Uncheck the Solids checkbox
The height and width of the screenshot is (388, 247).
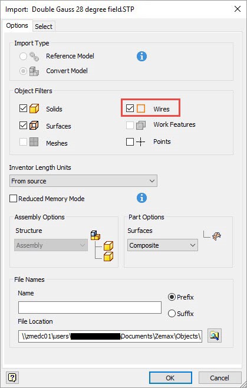click(23, 108)
